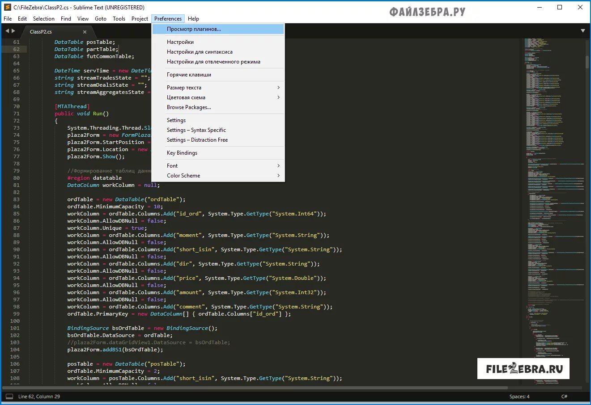Image resolution: width=591 pixels, height=405 pixels.
Task: Click "bsOrdTable.DataSource = ordTable;" line
Action: pos(120,335)
